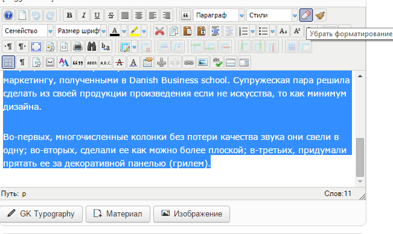Toggle justify full alignment
The image size is (393, 234).
125,15
